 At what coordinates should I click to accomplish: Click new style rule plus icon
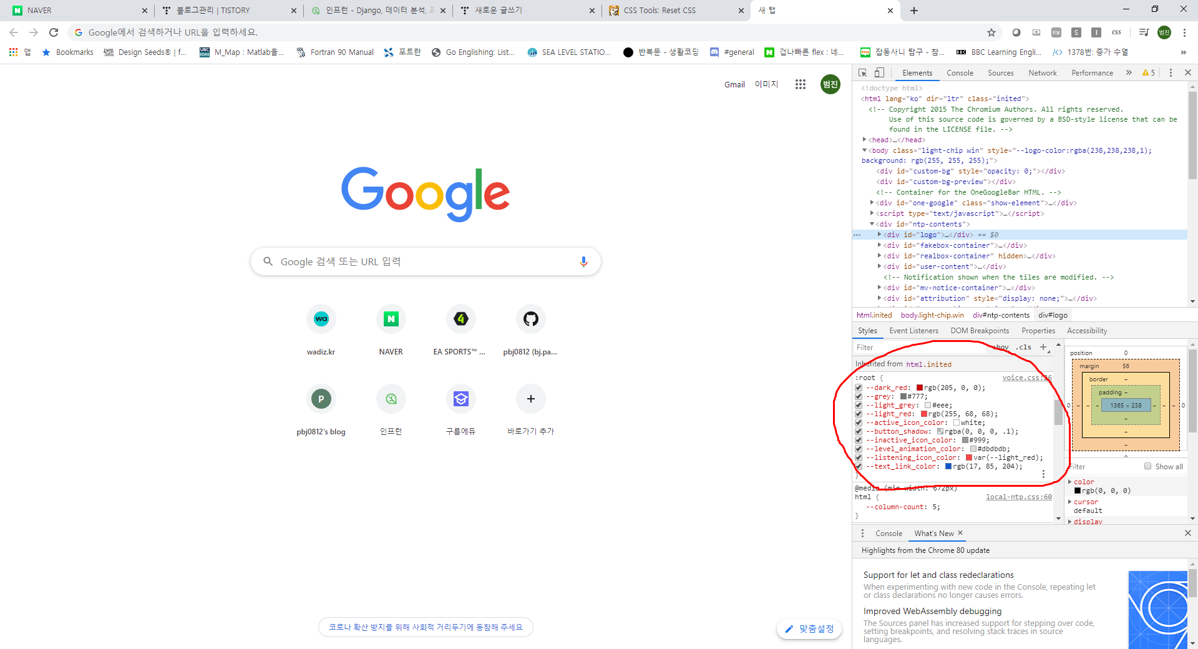[1043, 347]
